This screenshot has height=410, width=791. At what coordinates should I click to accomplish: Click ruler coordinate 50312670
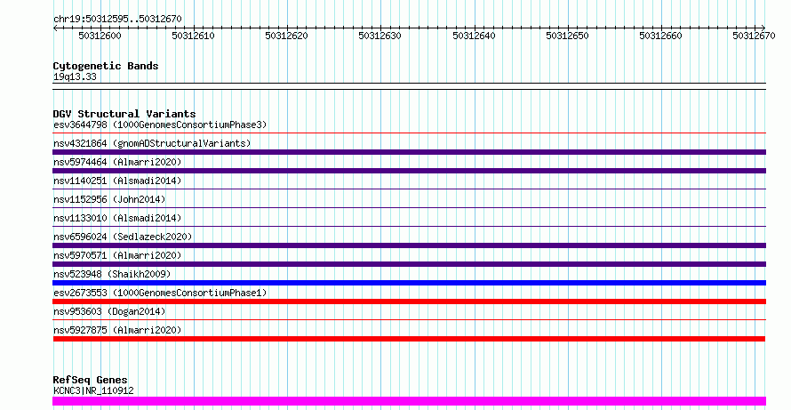point(755,36)
